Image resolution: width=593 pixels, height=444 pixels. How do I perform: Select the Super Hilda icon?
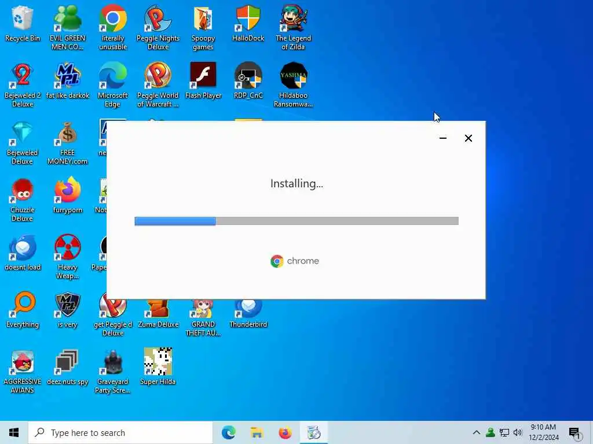tap(158, 367)
